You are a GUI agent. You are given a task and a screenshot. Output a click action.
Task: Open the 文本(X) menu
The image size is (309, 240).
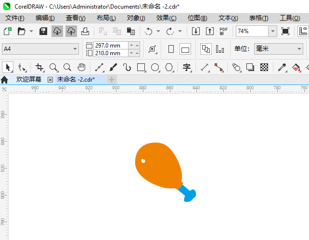point(228,18)
